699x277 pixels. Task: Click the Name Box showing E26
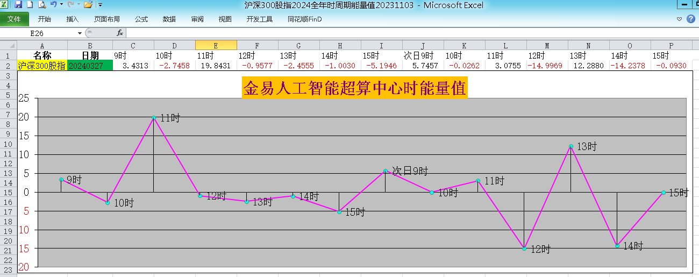(39, 33)
